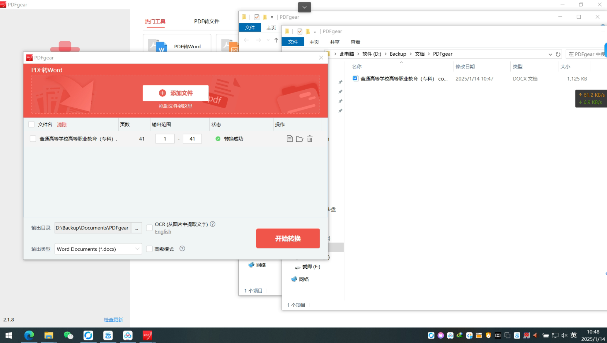The width and height of the screenshot is (607, 343).
Task: Go up one level in back Explorer
Action: (x=276, y=40)
